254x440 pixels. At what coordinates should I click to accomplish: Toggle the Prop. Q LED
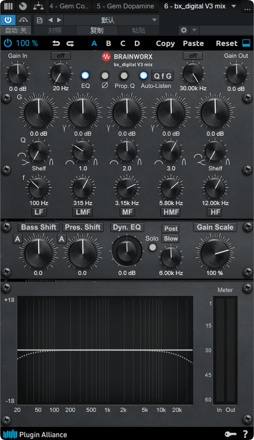(124, 75)
